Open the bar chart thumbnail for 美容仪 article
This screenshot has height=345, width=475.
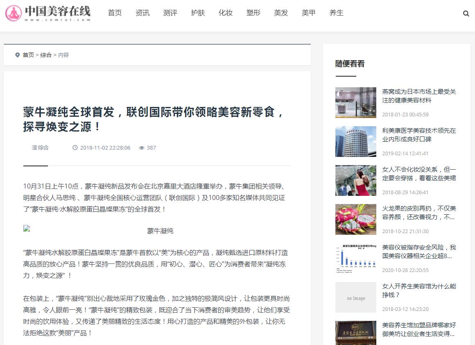(356, 258)
